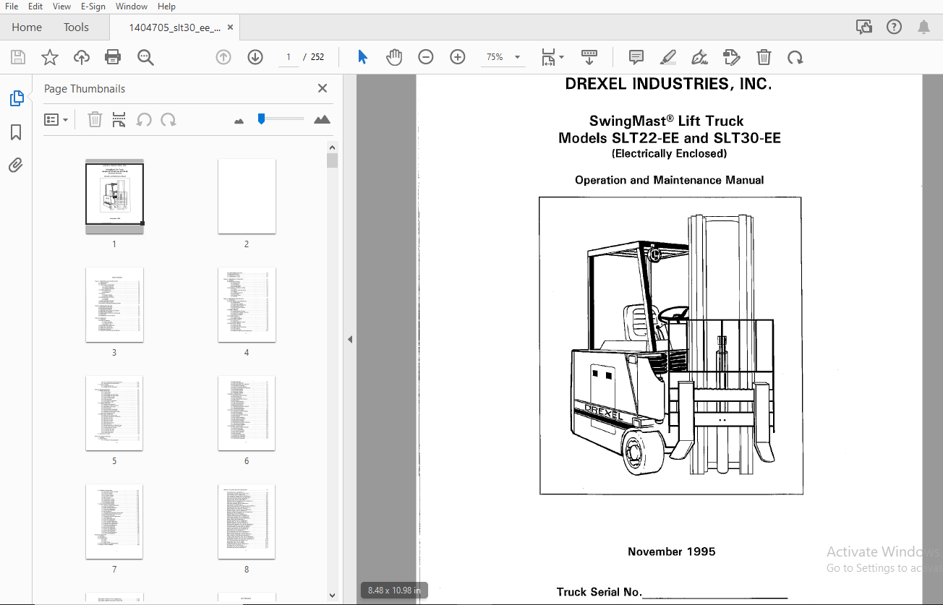Click the Edit PDF page icon

[x=731, y=57]
